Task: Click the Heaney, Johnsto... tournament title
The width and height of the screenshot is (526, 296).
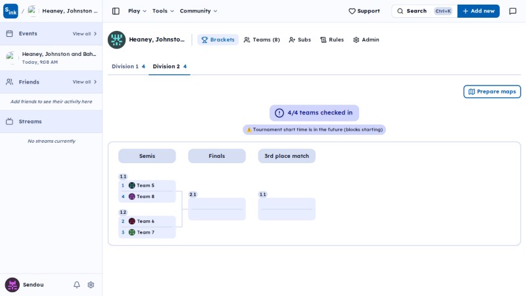Action: click(156, 39)
